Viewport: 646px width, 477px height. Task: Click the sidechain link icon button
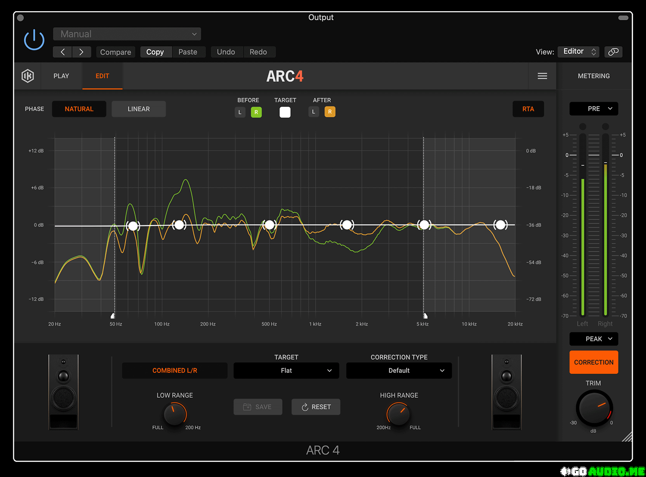pyautogui.click(x=613, y=52)
